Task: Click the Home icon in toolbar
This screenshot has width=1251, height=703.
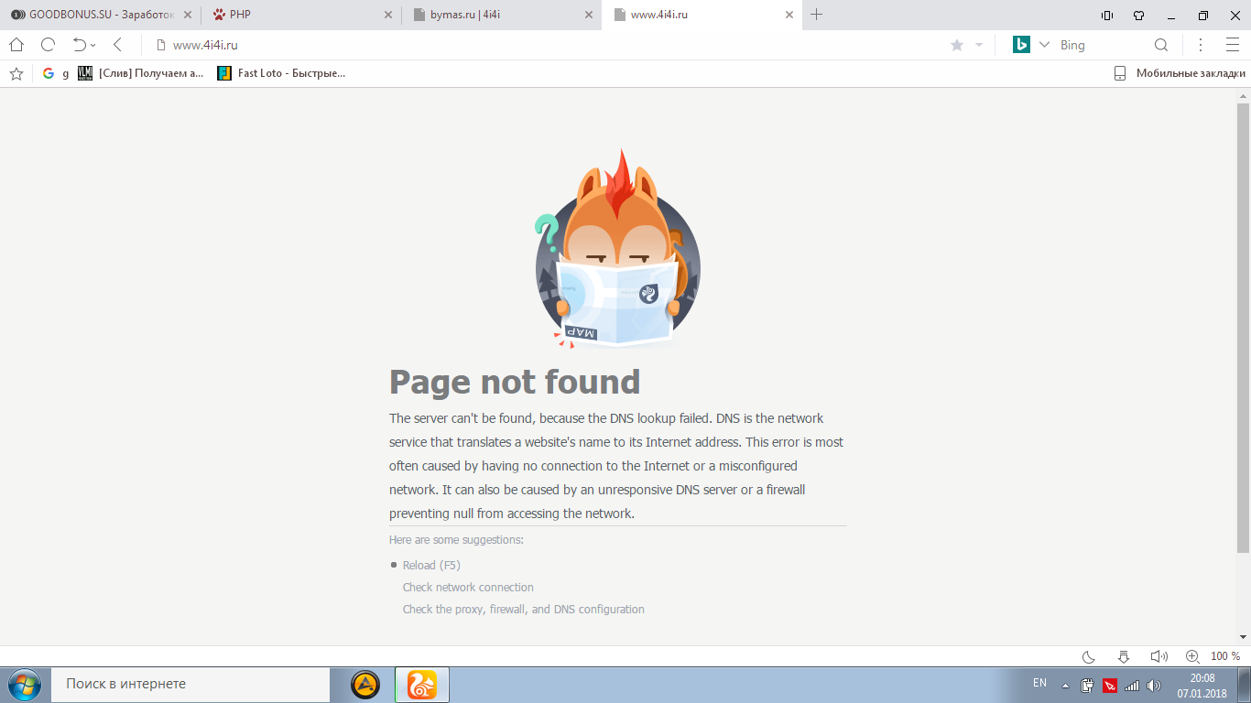Action: coord(16,45)
